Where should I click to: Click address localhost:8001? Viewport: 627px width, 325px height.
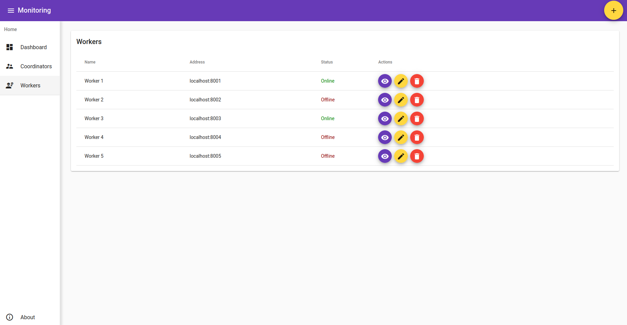point(205,81)
